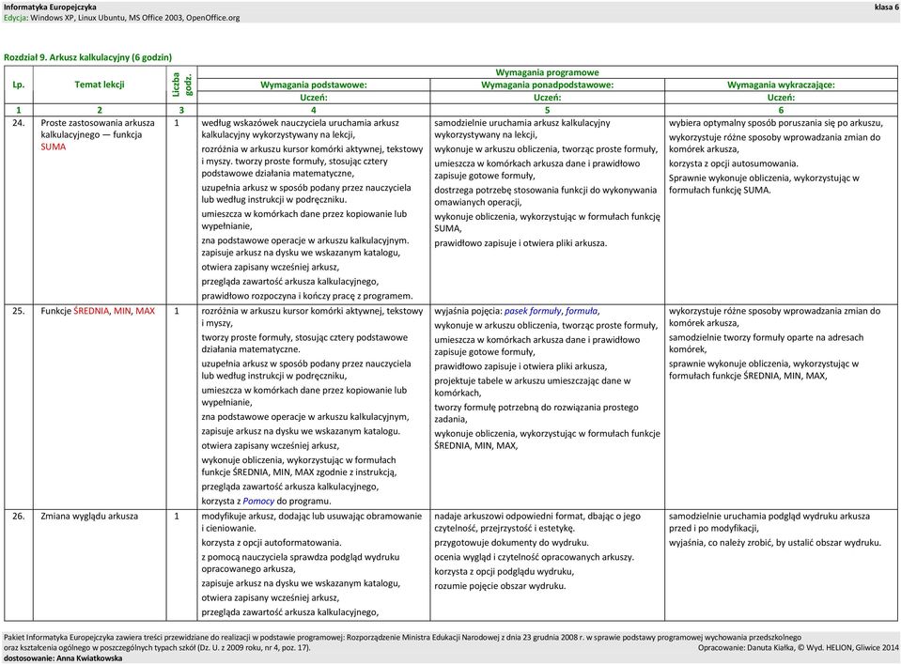Click 'modyfikuje arkusz, dodając lub usuwając obramowanie'

coord(311,516)
